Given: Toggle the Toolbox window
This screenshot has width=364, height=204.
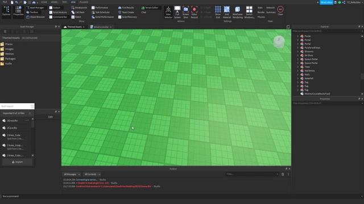Looking at the screenshot, I should click(32, 12).
